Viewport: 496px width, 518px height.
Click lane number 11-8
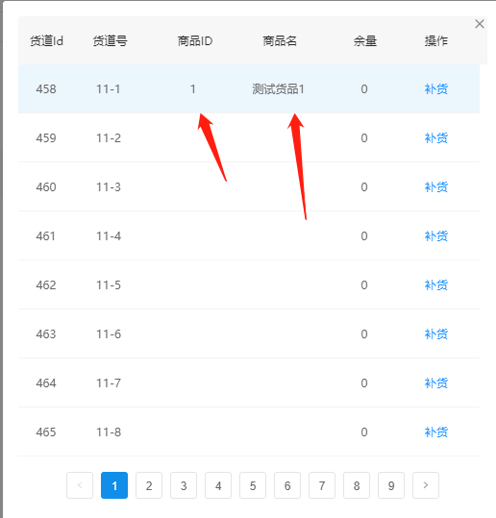point(109,432)
